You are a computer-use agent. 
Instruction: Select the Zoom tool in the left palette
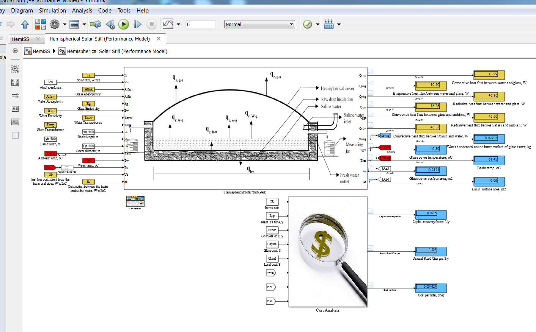coord(15,69)
